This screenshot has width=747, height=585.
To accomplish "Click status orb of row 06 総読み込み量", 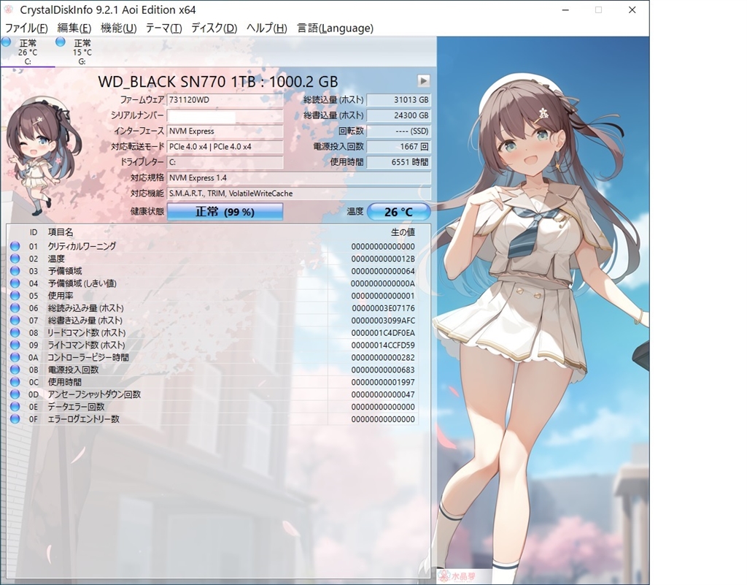I will coord(15,308).
